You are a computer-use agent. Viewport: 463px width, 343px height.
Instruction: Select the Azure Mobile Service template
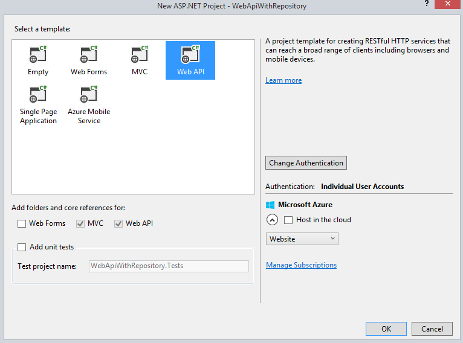pyautogui.click(x=89, y=95)
